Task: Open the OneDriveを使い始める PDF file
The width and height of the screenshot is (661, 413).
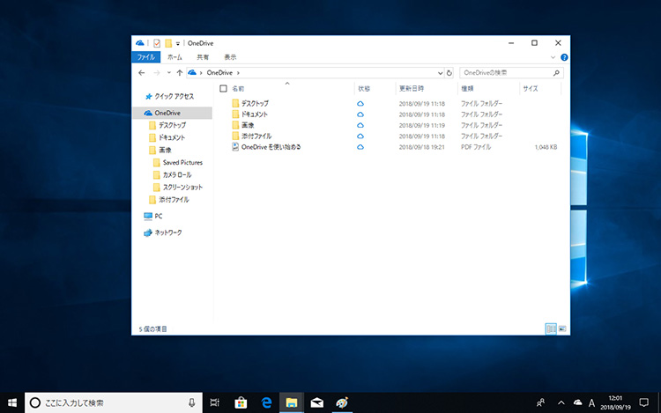Action: click(x=271, y=147)
